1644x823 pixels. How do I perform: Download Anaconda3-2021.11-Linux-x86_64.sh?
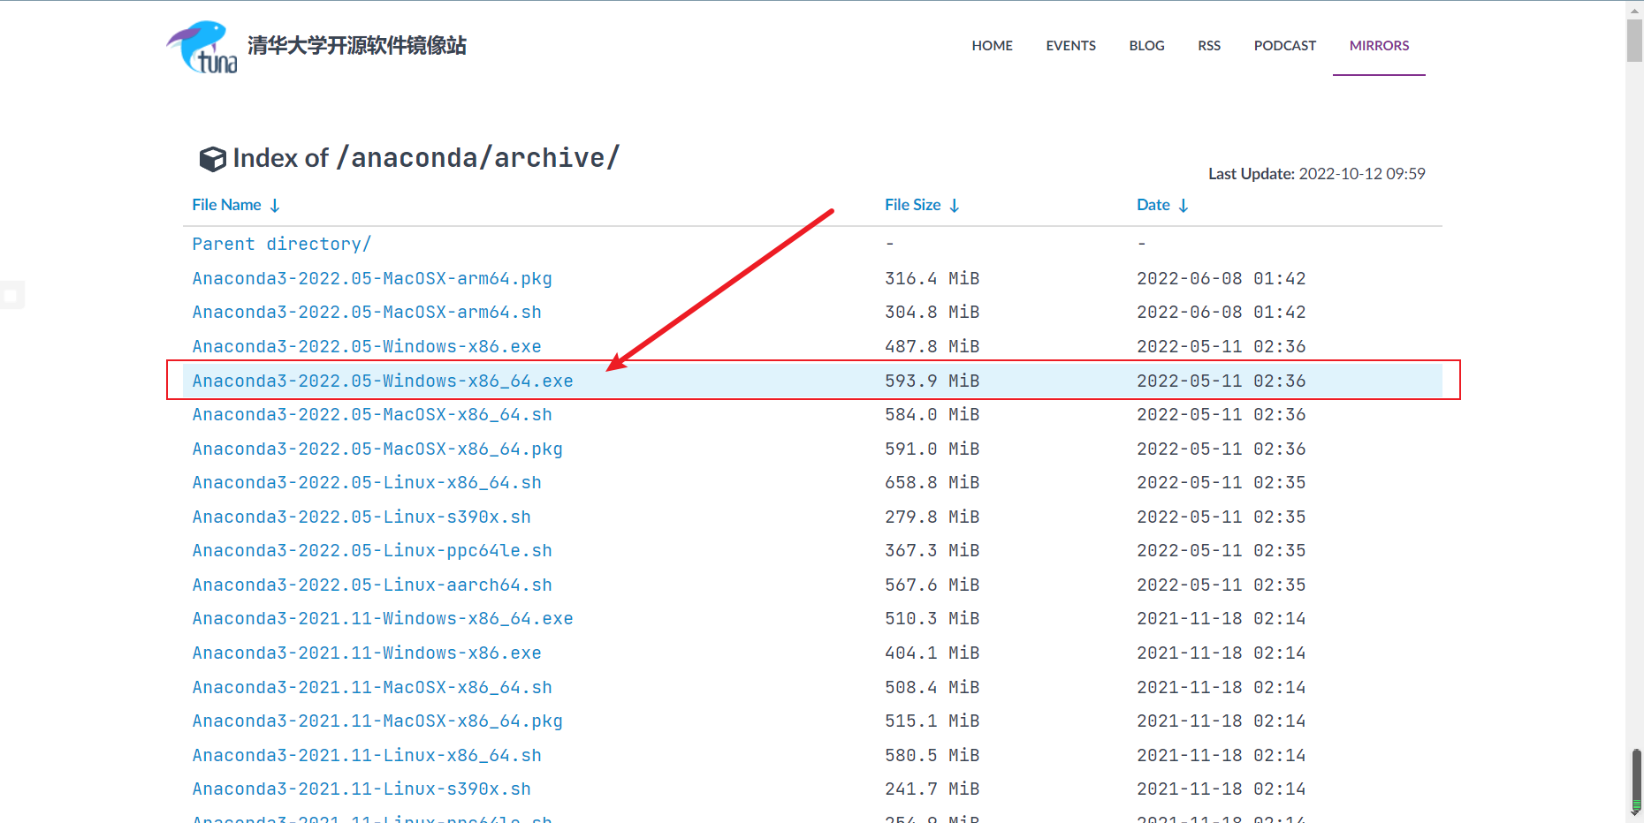[x=367, y=755]
